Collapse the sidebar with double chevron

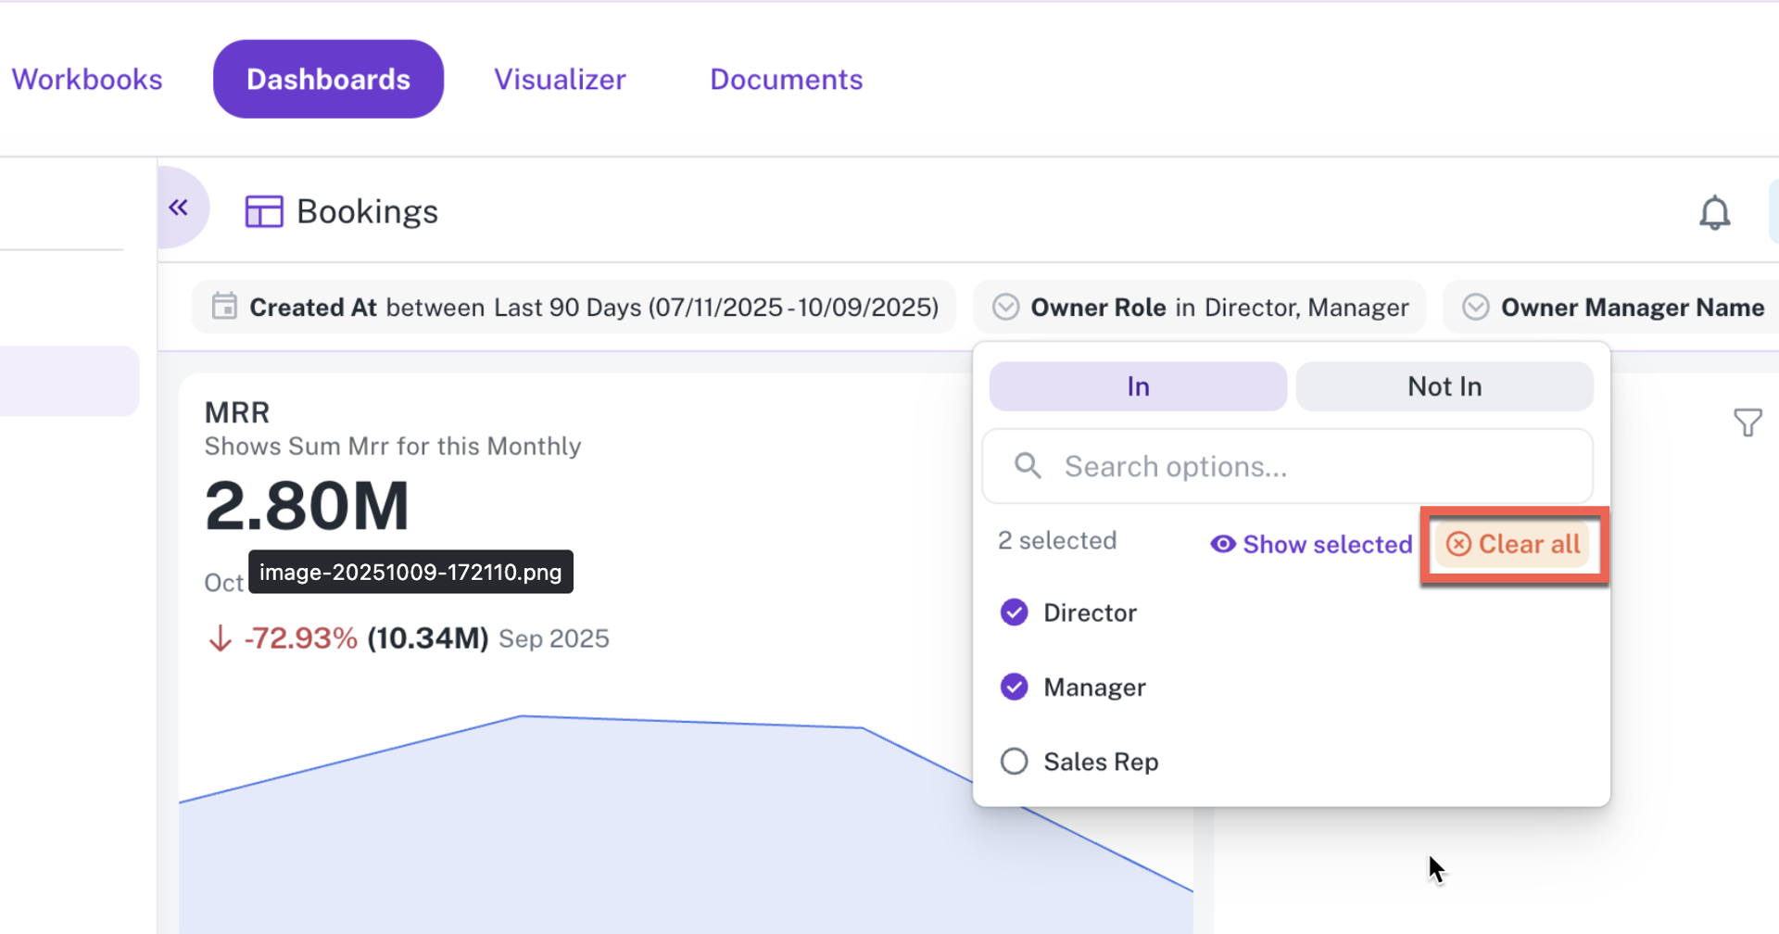point(179,208)
